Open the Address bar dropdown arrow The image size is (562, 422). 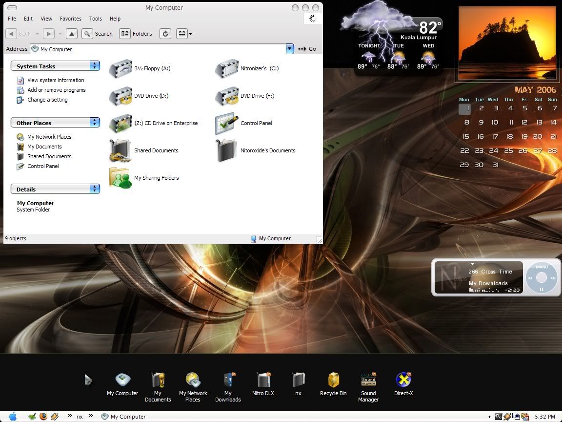(x=290, y=49)
